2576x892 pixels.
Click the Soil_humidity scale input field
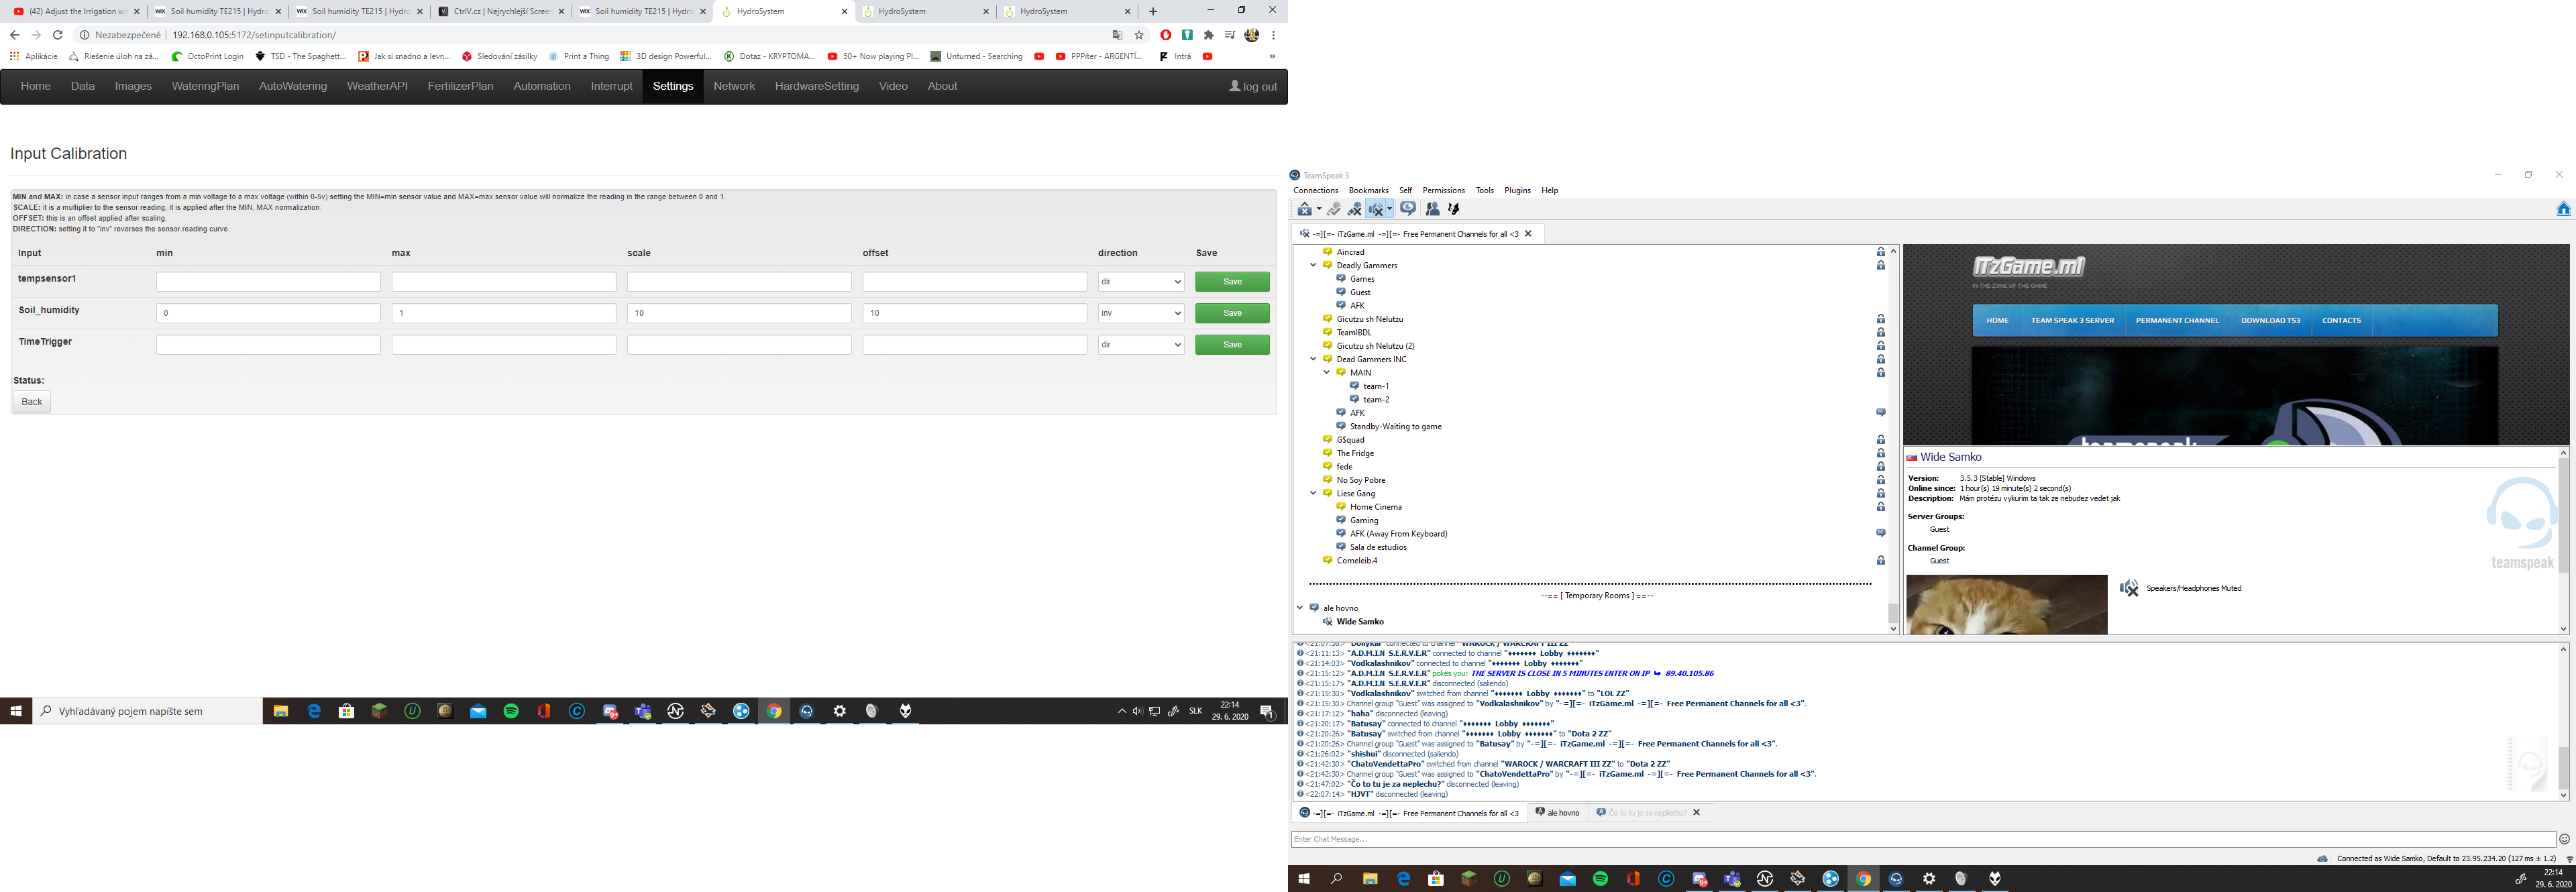point(738,313)
